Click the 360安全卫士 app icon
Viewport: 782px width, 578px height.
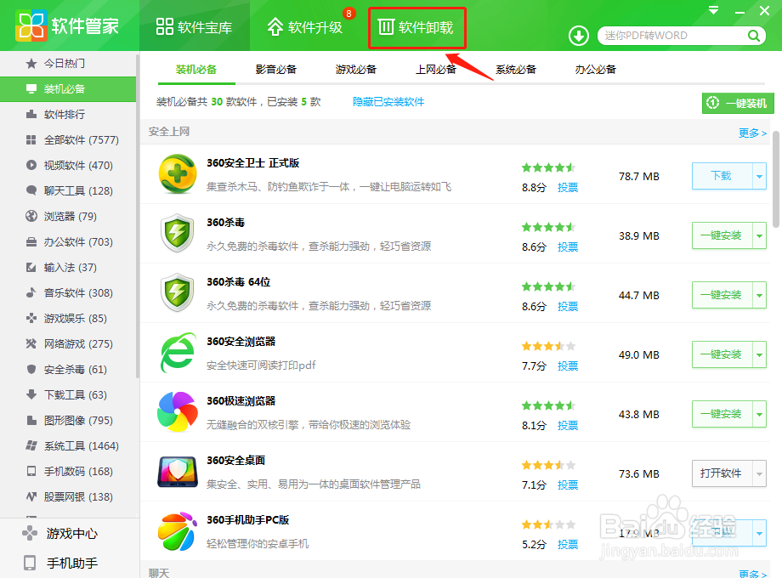177,174
